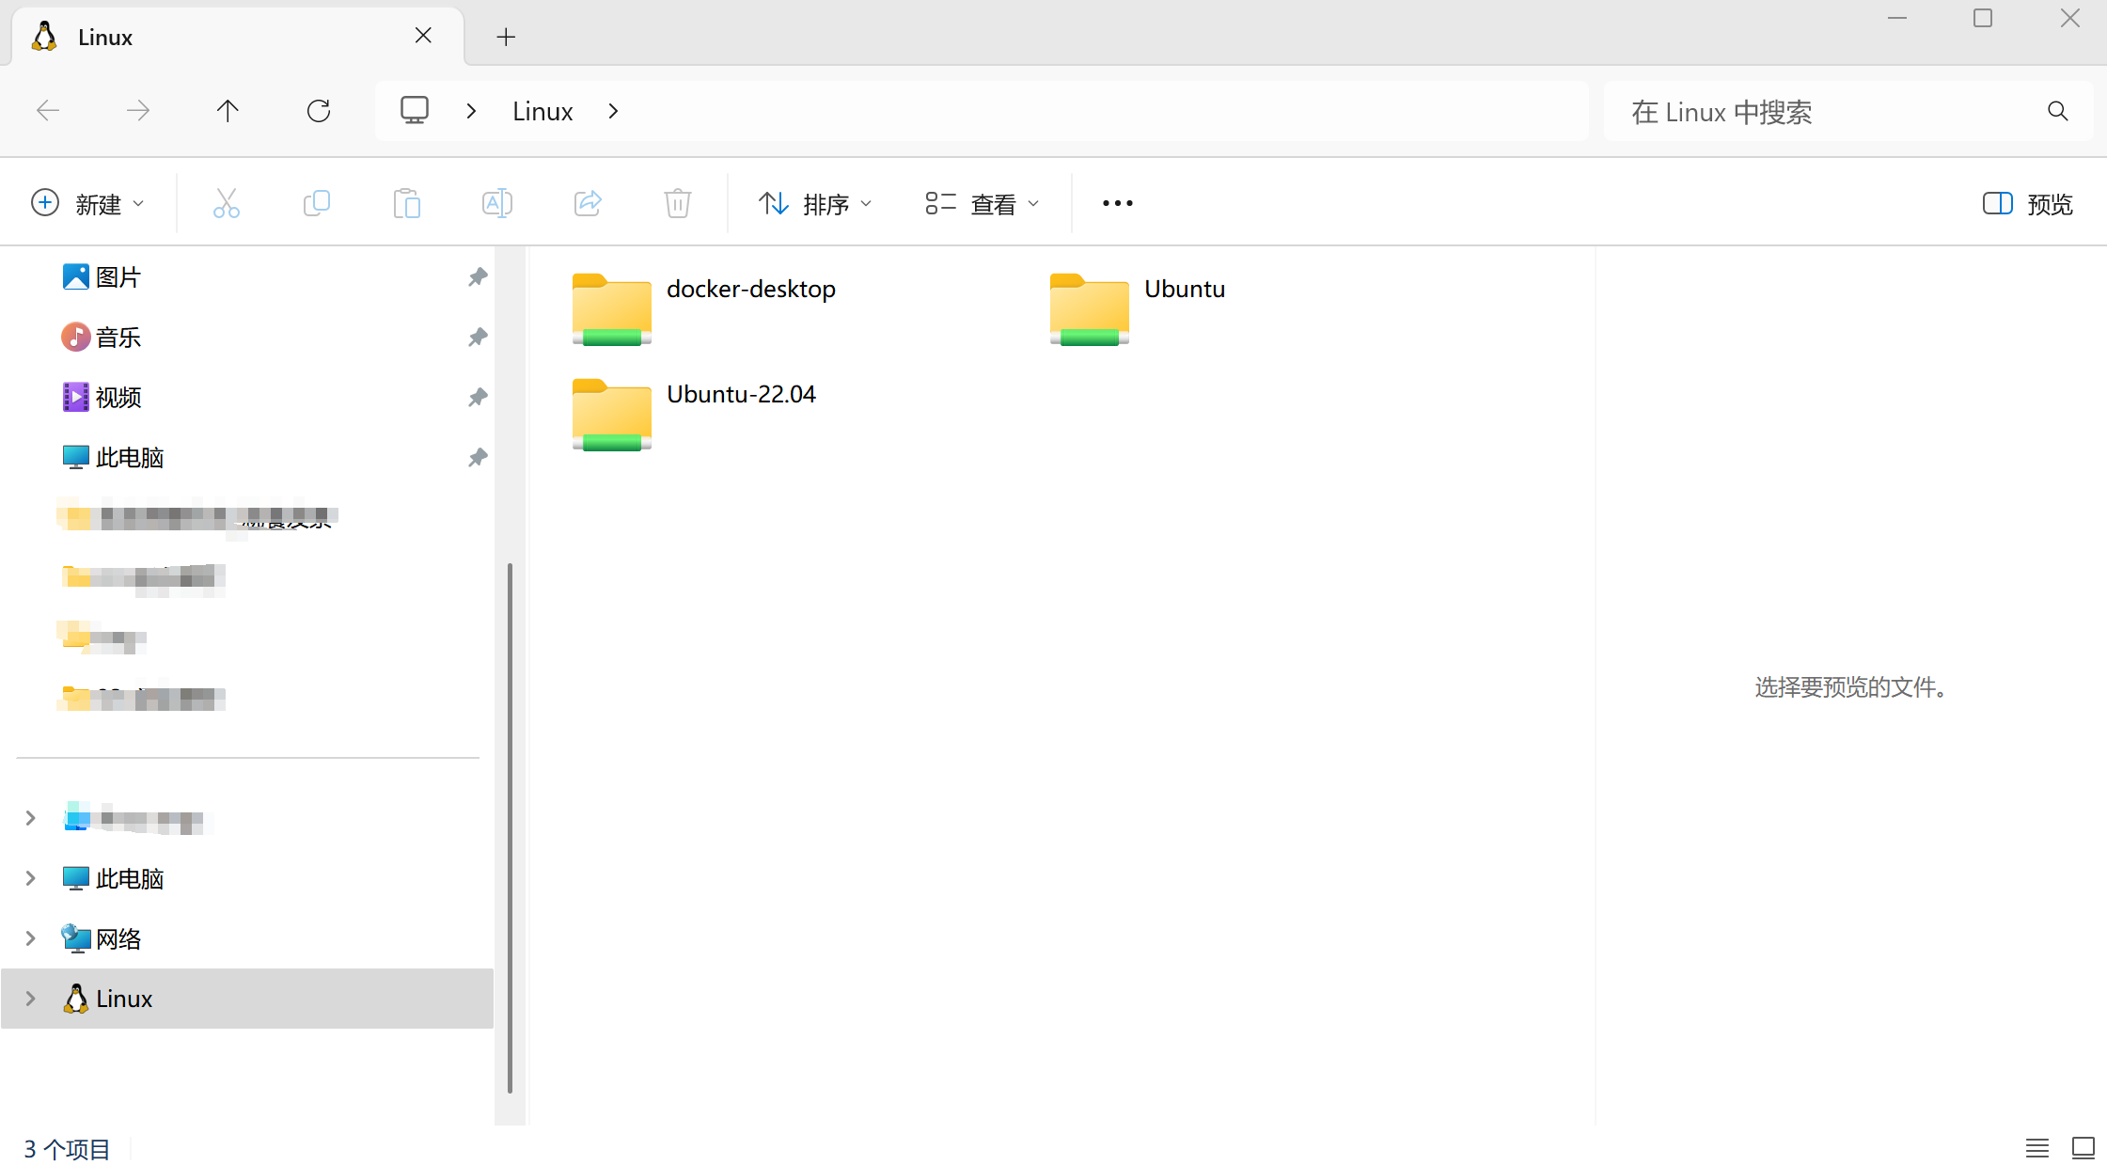Image resolution: width=2107 pixels, height=1165 pixels.
Task: Open the sort dropdown
Action: tap(815, 203)
